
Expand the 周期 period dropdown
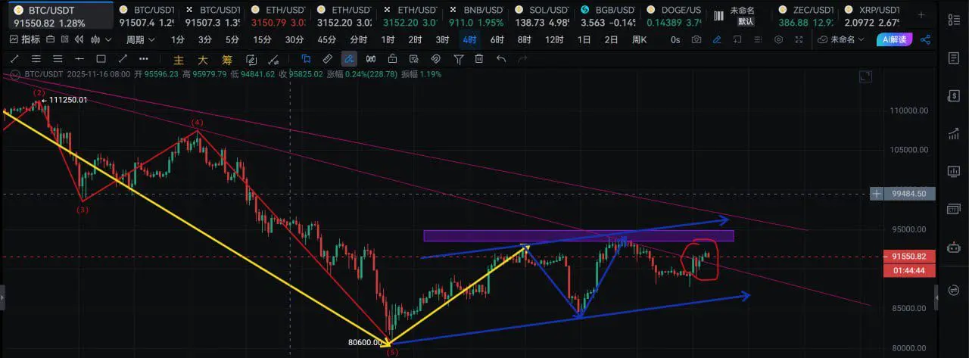click(140, 39)
